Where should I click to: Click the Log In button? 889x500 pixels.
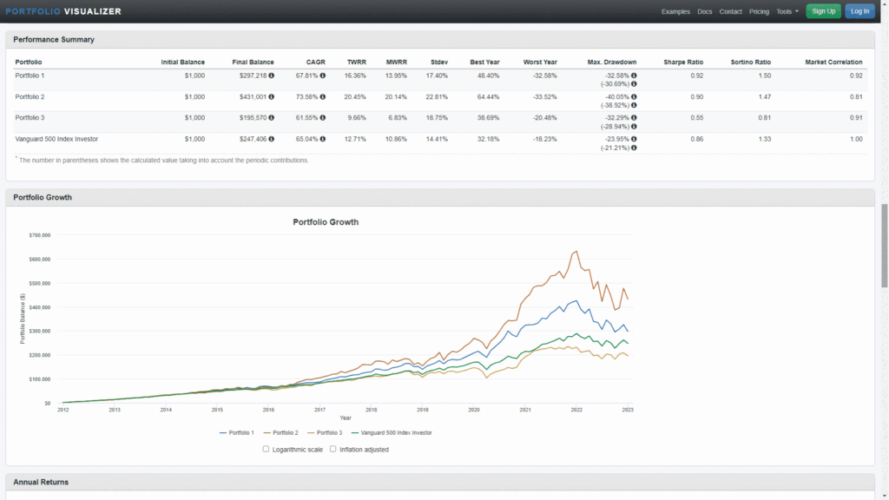coord(859,11)
